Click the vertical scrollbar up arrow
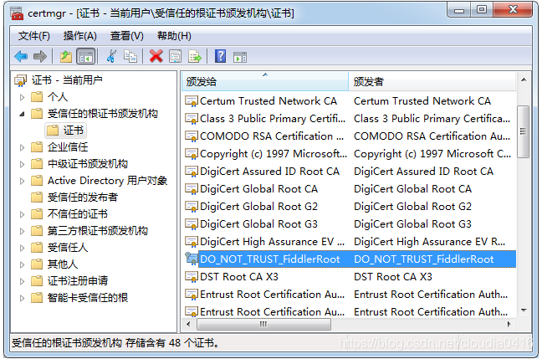Viewport: 542px width, 359px height. pyautogui.click(x=524, y=79)
